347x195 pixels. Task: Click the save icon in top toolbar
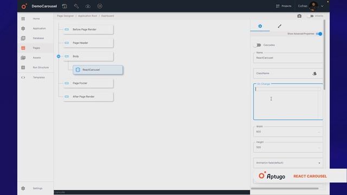point(65,6)
